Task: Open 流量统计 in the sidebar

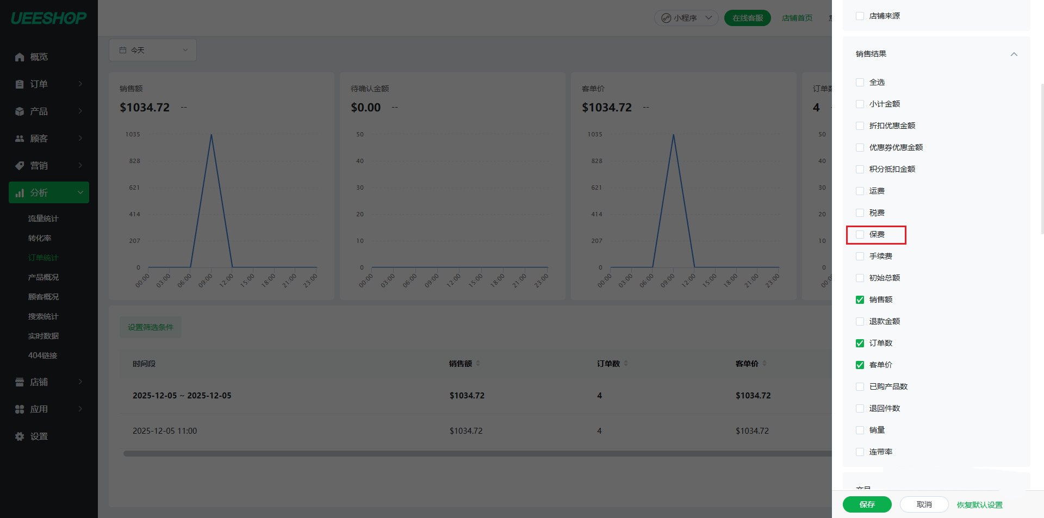Action: tap(43, 219)
